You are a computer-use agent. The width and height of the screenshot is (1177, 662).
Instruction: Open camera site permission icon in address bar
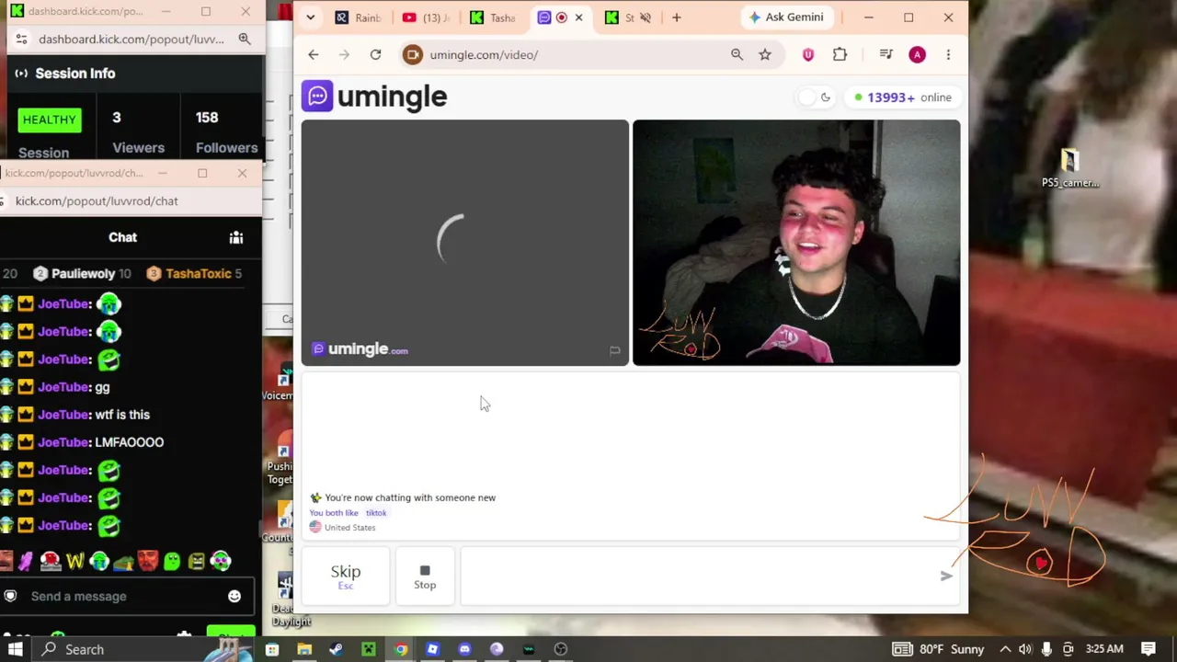tap(413, 55)
